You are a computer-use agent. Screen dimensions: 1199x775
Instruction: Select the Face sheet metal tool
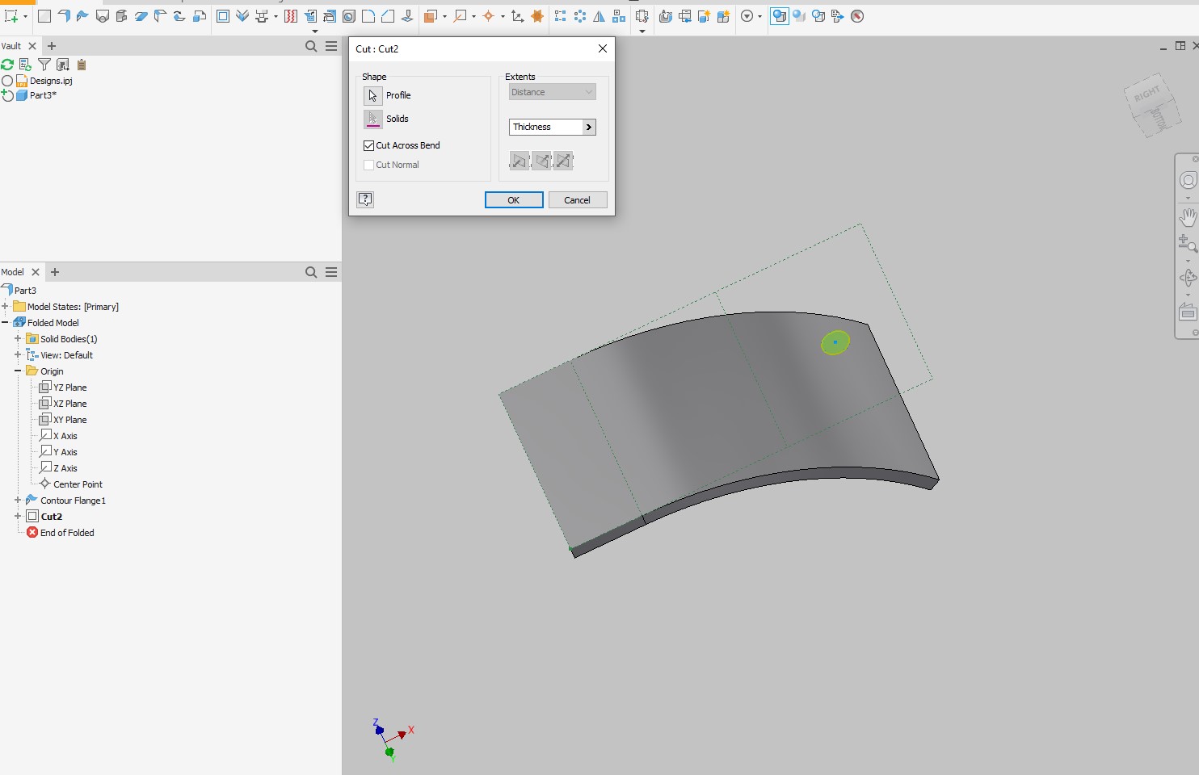point(44,16)
